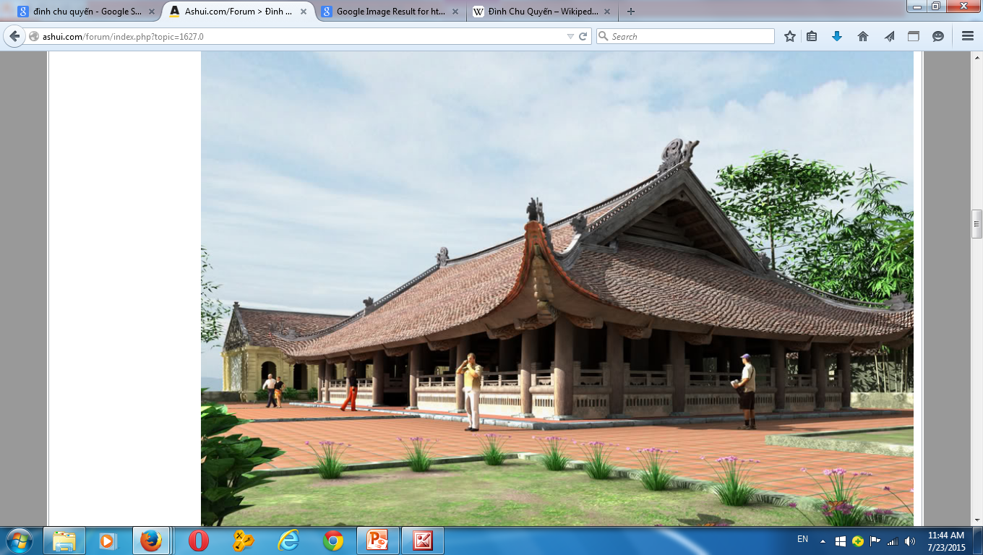
Task: Click inside the Search input box
Action: tap(690, 36)
